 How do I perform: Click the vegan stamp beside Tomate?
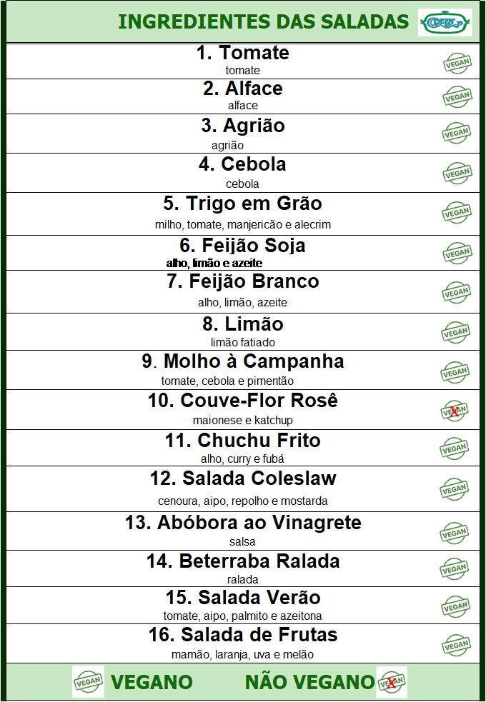click(x=457, y=63)
